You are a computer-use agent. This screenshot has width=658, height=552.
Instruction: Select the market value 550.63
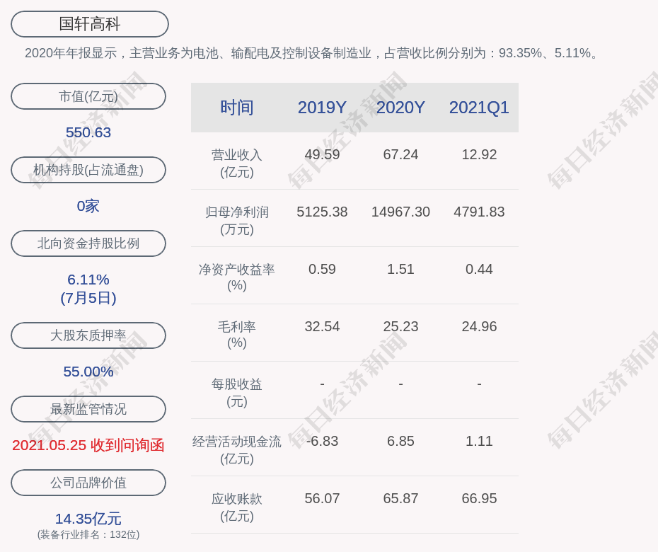(x=88, y=132)
